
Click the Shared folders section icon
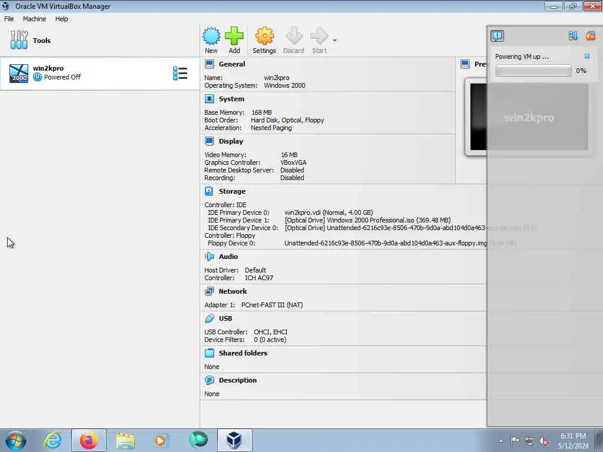tap(210, 353)
